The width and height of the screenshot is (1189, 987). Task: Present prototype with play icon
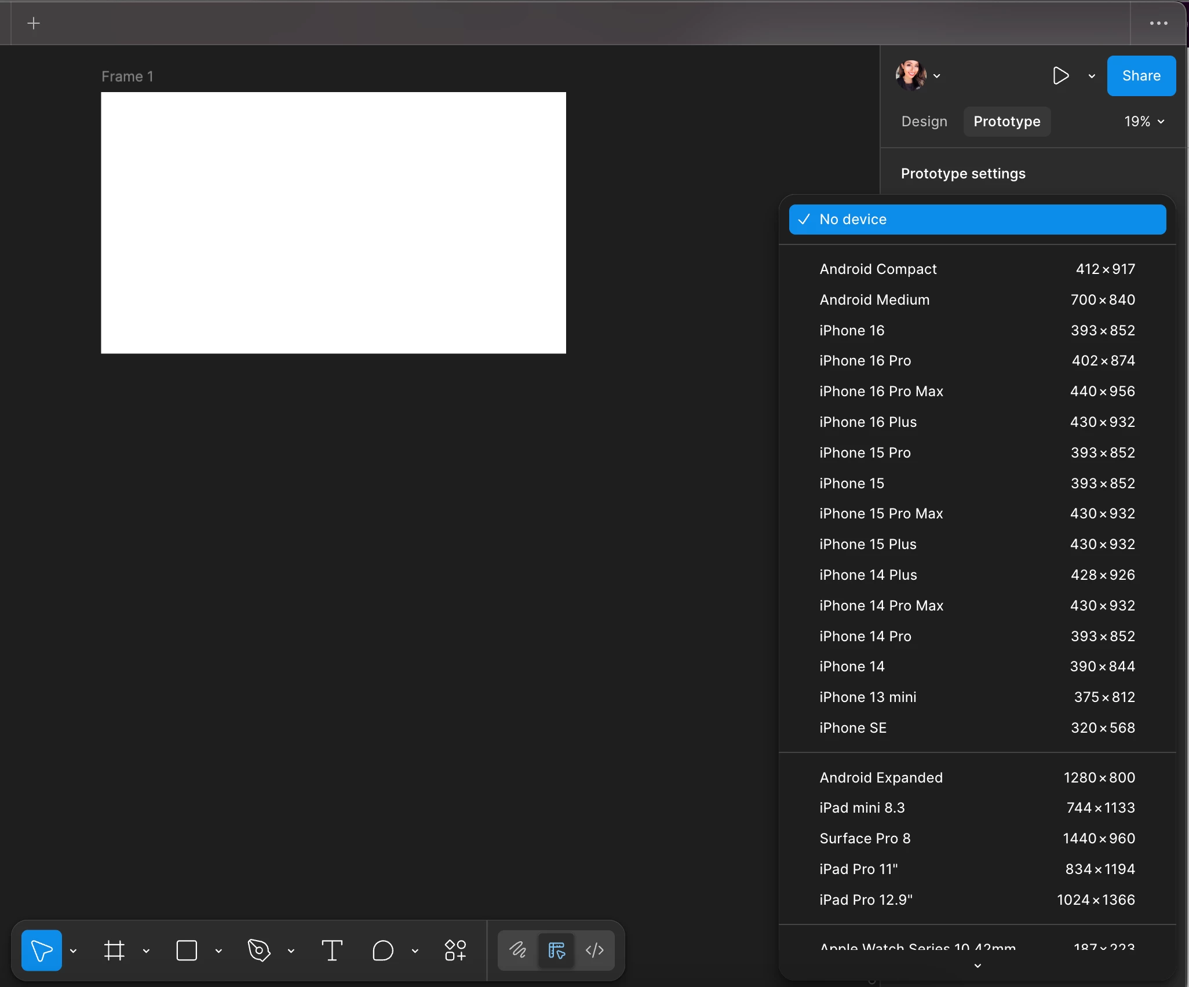[x=1060, y=76]
